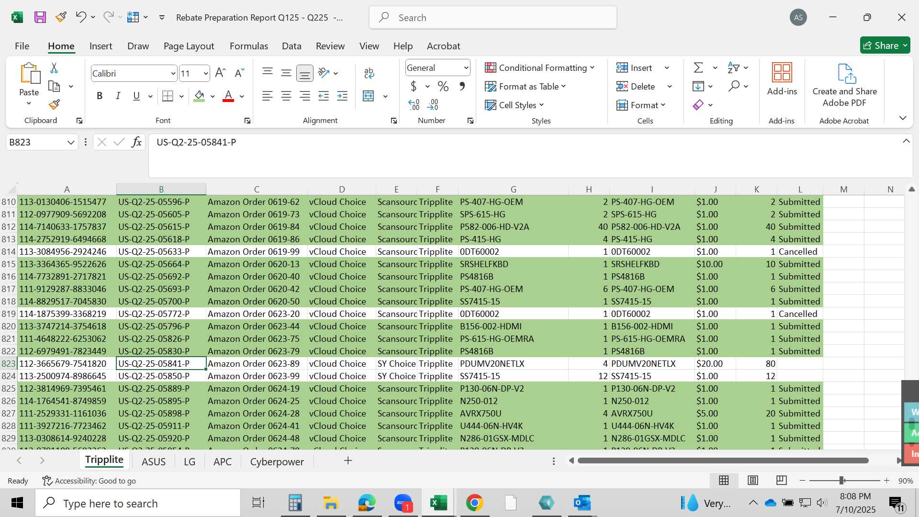Toggle Center horizontal alignment
919x517 pixels.
point(286,96)
